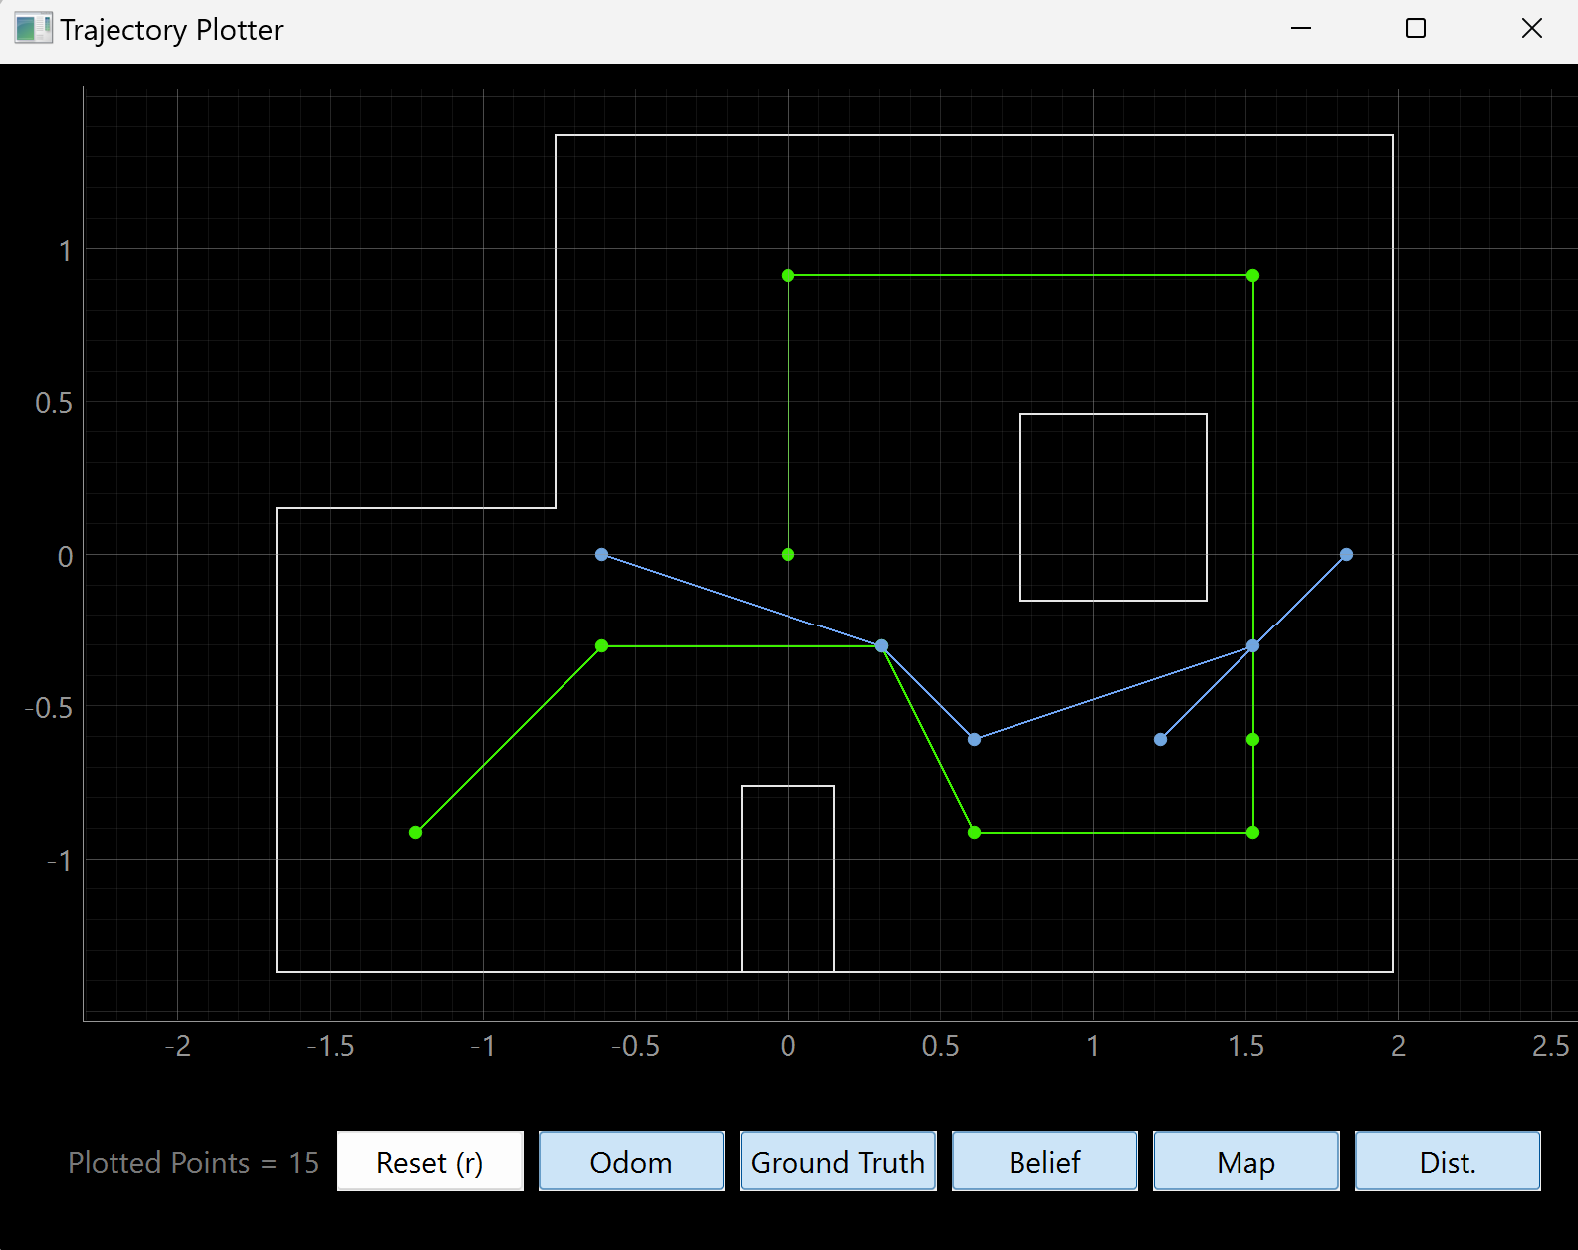This screenshot has width=1578, height=1250.
Task: Click the Reset (r) button
Action: (x=430, y=1161)
